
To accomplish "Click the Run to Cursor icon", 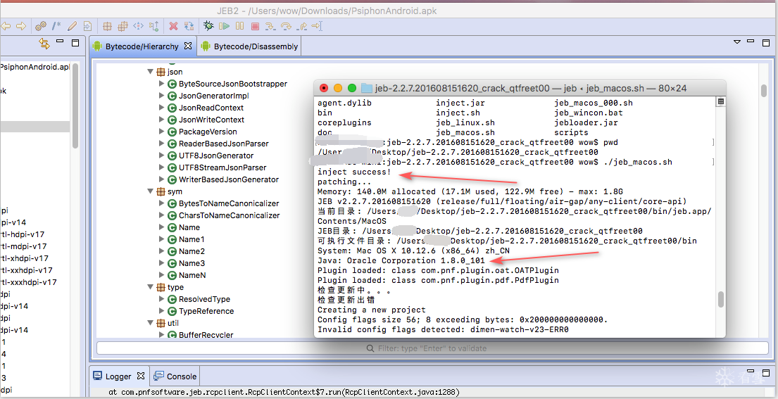I will tap(317, 26).
